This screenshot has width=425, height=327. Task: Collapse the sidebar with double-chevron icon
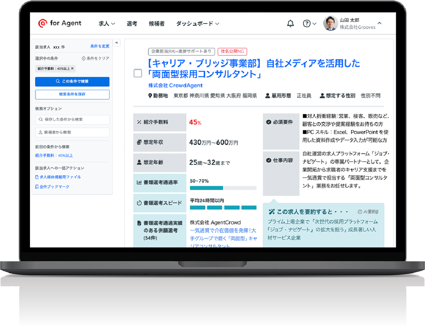[116, 43]
